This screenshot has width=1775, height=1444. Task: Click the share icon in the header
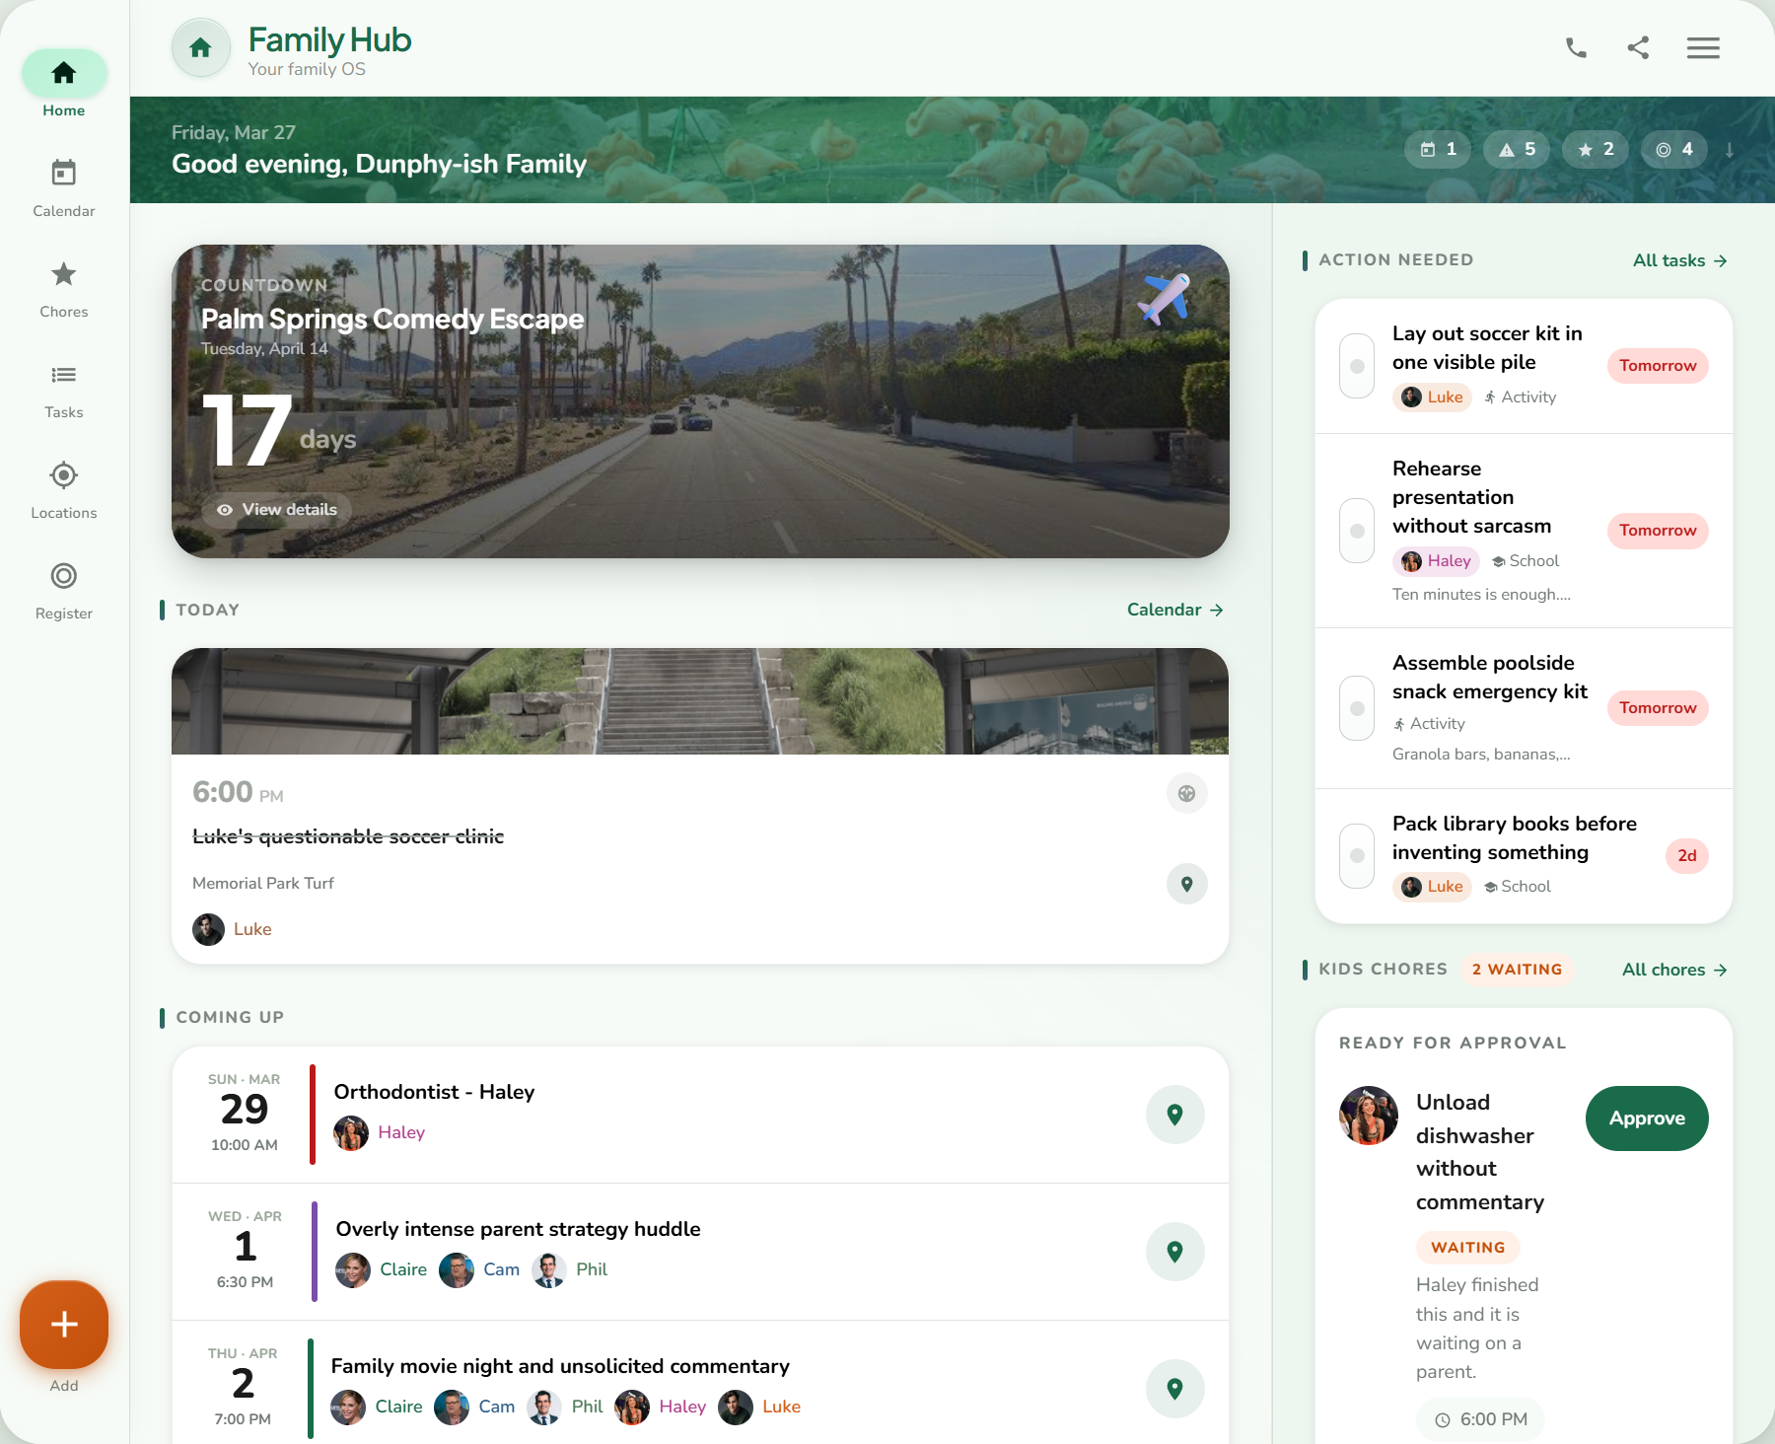click(x=1639, y=47)
